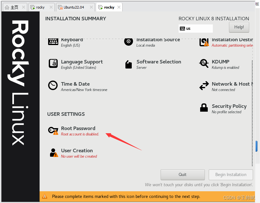Open the Root Password setting

(73, 131)
